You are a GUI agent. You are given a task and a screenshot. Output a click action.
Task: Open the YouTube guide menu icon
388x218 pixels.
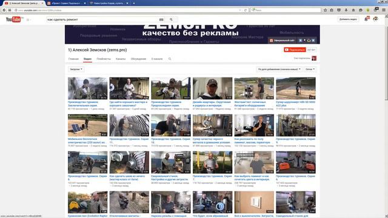28,19
